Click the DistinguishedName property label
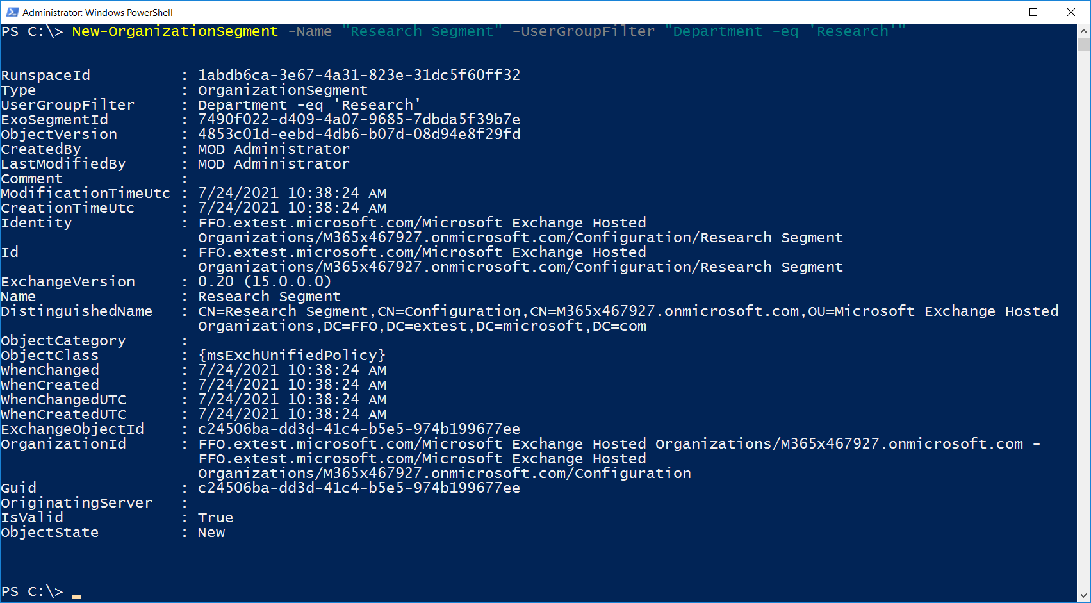 77,311
